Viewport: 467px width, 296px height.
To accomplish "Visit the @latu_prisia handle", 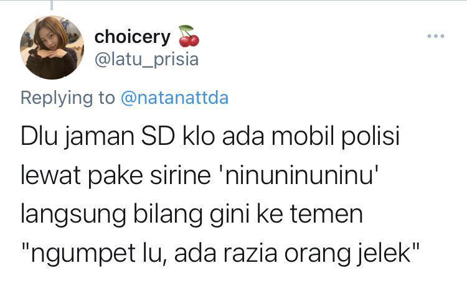I will [x=146, y=59].
